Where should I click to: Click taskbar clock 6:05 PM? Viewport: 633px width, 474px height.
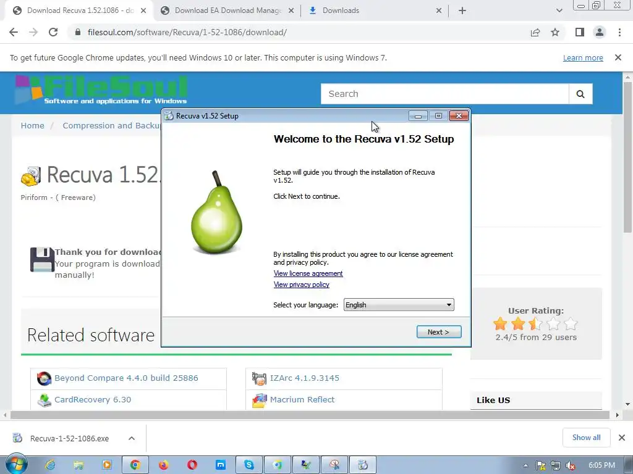pyautogui.click(x=601, y=465)
